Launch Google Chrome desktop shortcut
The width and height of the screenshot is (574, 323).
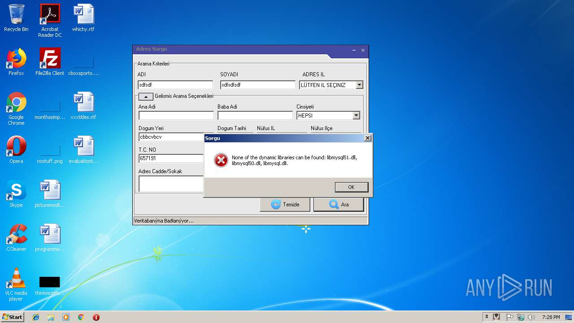[16, 109]
